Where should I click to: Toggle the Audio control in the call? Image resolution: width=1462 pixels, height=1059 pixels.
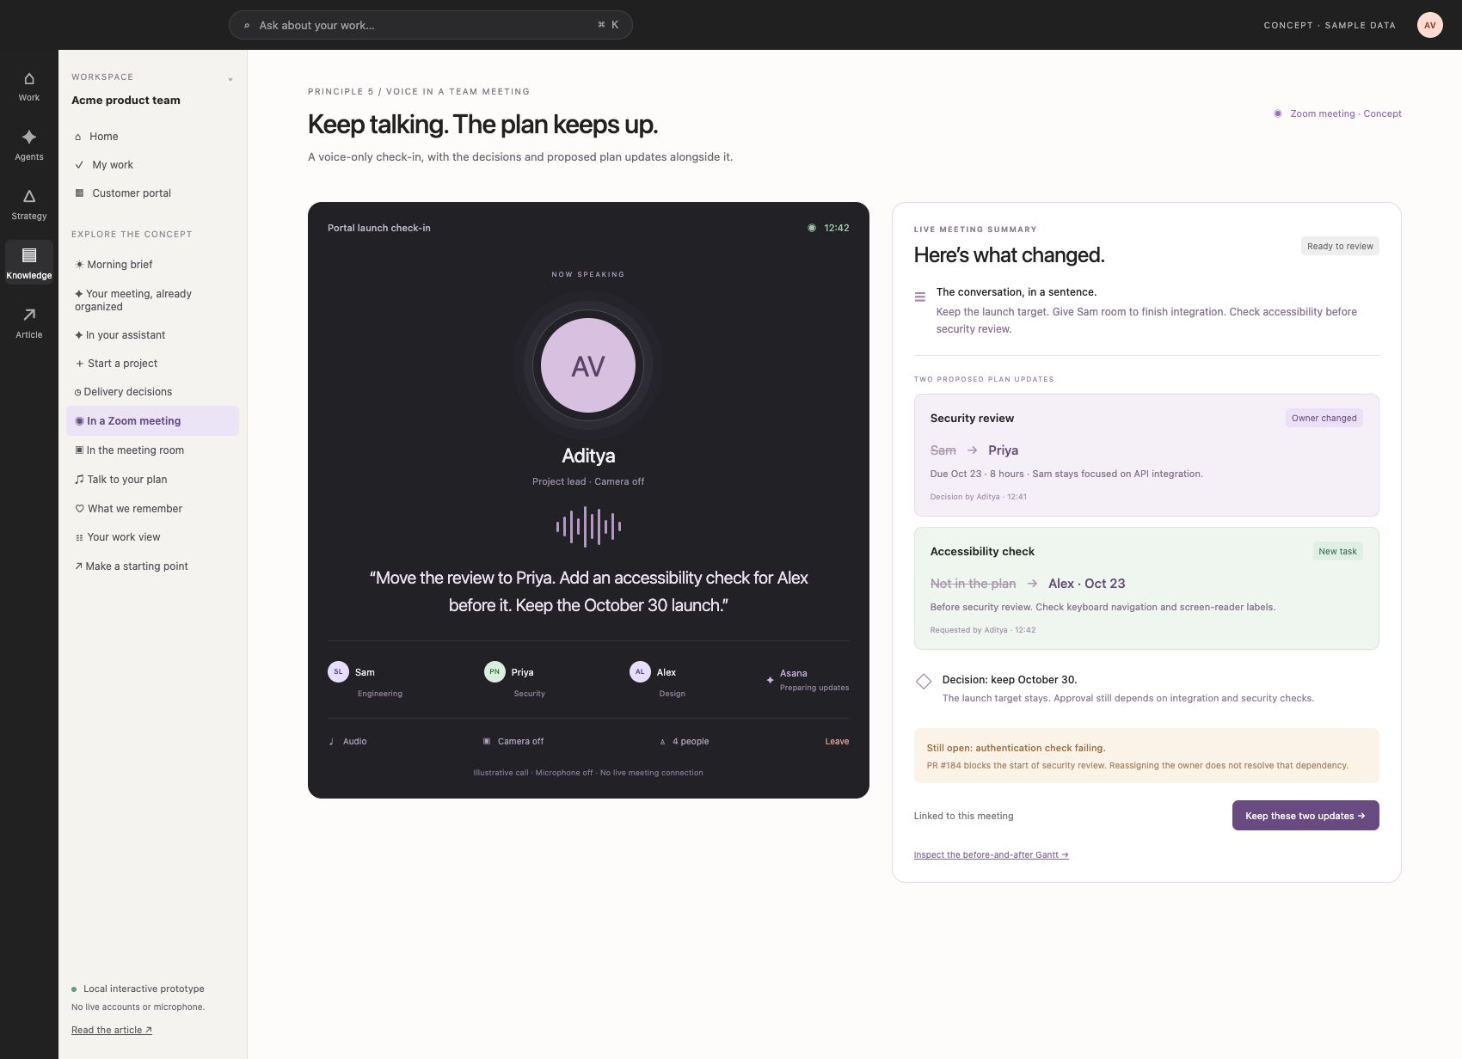click(x=347, y=741)
